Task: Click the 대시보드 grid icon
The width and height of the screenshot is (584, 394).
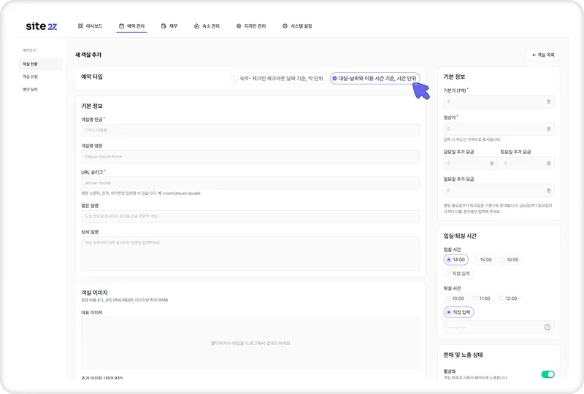Action: click(x=80, y=26)
